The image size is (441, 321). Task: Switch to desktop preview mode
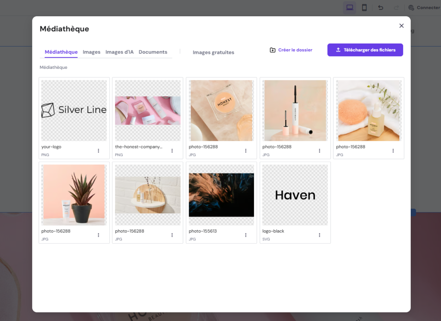[x=349, y=7]
